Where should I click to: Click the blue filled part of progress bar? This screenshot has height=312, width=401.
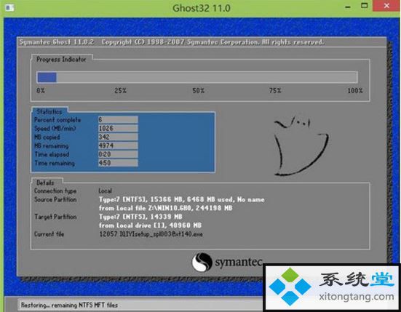pos(47,77)
